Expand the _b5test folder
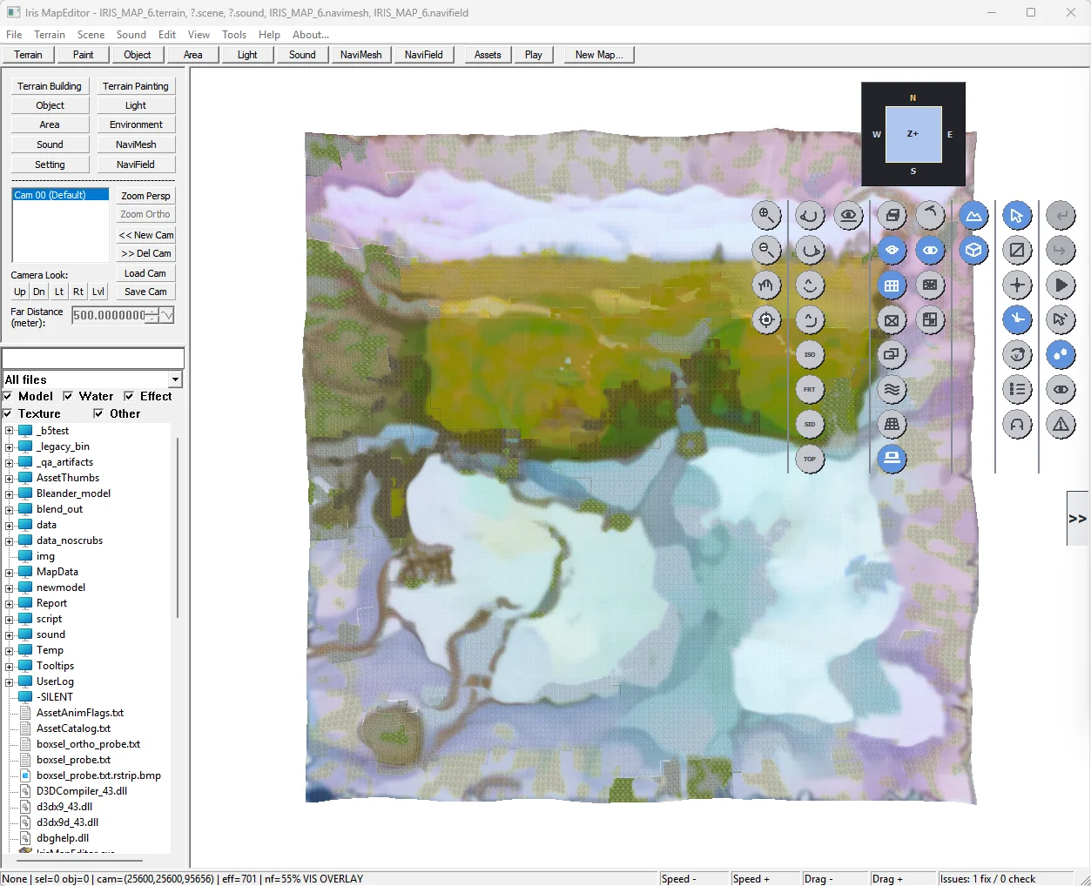This screenshot has width=1091, height=886. click(10, 431)
